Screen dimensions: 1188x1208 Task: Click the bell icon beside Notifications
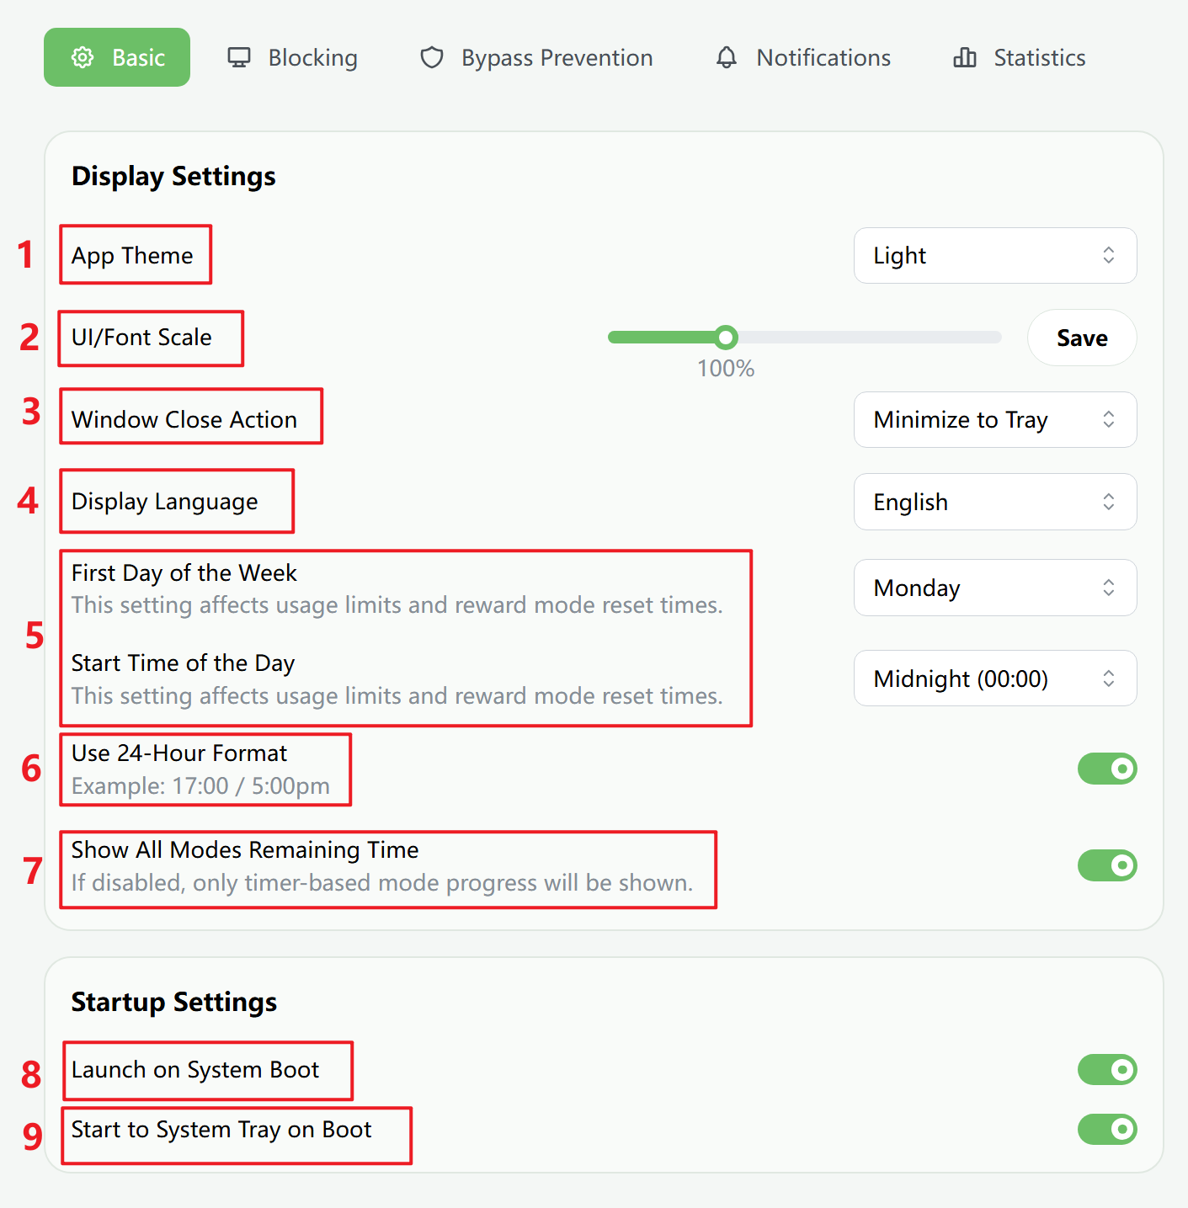[727, 57]
